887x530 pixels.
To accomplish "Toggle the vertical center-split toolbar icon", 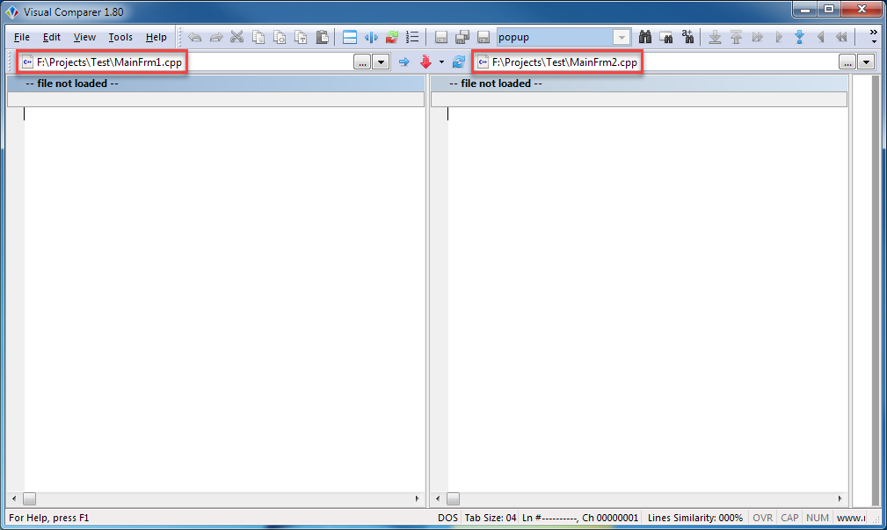I will (370, 37).
